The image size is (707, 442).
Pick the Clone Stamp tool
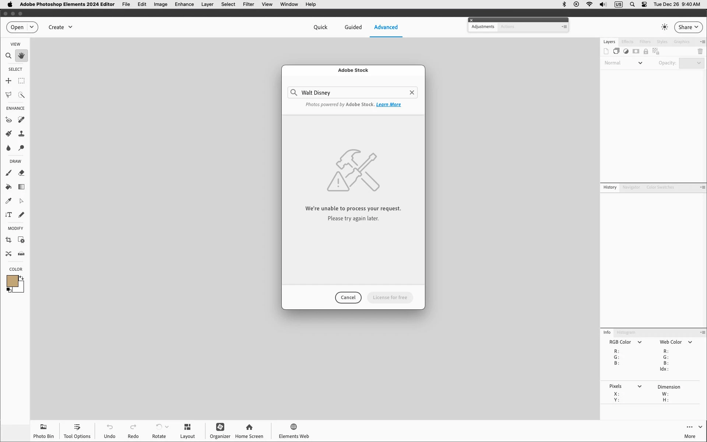click(21, 134)
